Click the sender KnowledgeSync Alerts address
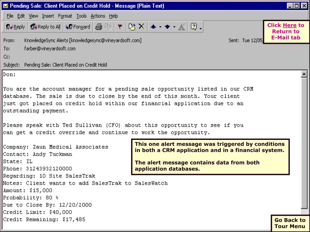This screenshot has height=232, width=310. [83, 40]
